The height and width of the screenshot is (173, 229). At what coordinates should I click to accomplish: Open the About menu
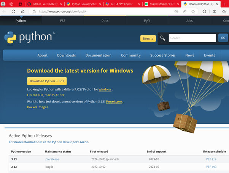click(42, 55)
